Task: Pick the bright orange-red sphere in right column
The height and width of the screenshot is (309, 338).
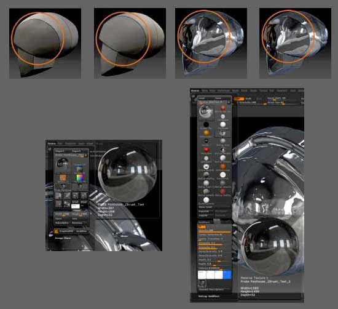Action: coord(223,166)
